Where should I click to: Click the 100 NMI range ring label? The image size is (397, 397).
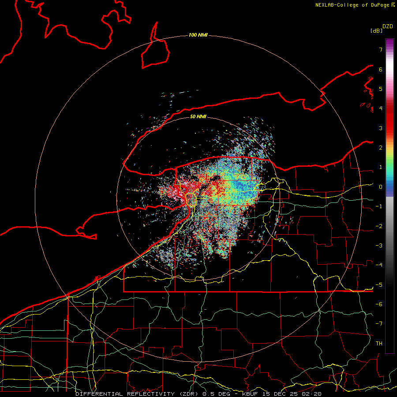click(x=198, y=35)
